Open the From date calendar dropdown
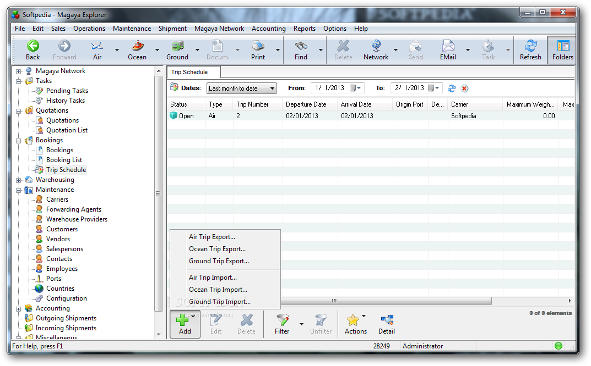Screen dimensions: 591x366 click(356, 88)
